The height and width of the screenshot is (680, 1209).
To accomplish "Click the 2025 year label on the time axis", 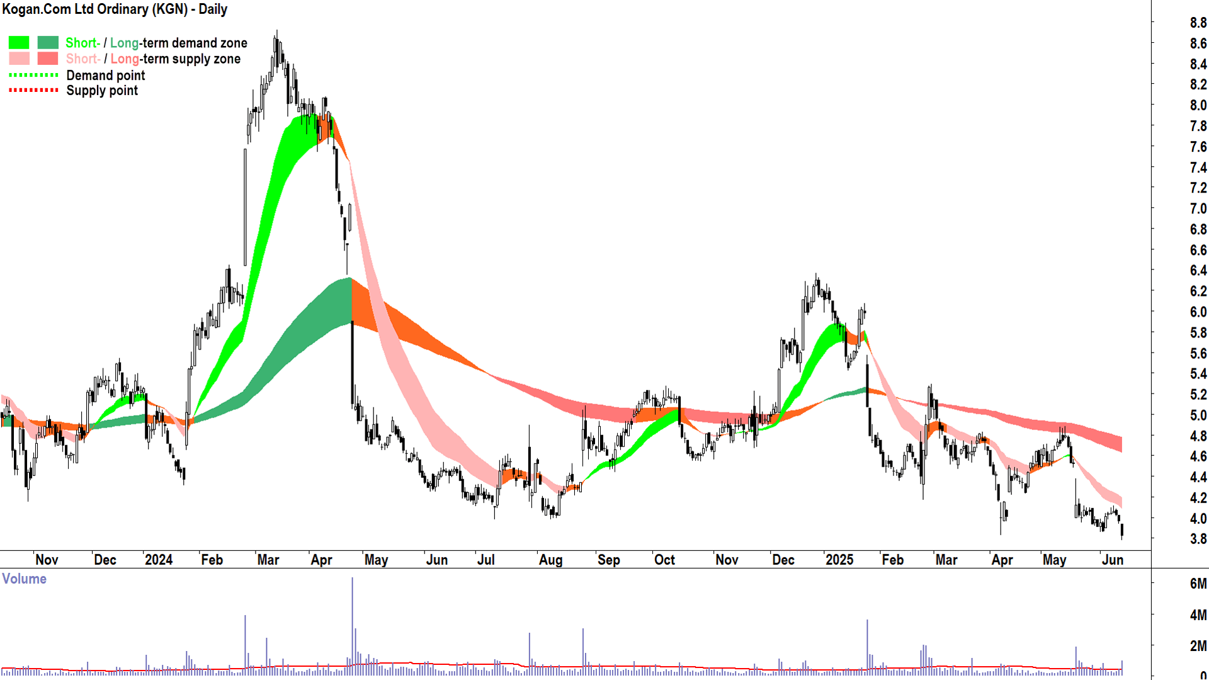I will pyautogui.click(x=839, y=560).
